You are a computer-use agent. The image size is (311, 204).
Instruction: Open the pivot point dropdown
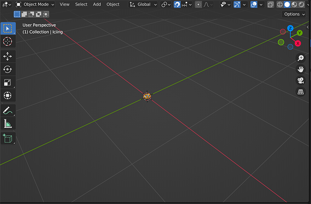pyautogui.click(x=166, y=4)
